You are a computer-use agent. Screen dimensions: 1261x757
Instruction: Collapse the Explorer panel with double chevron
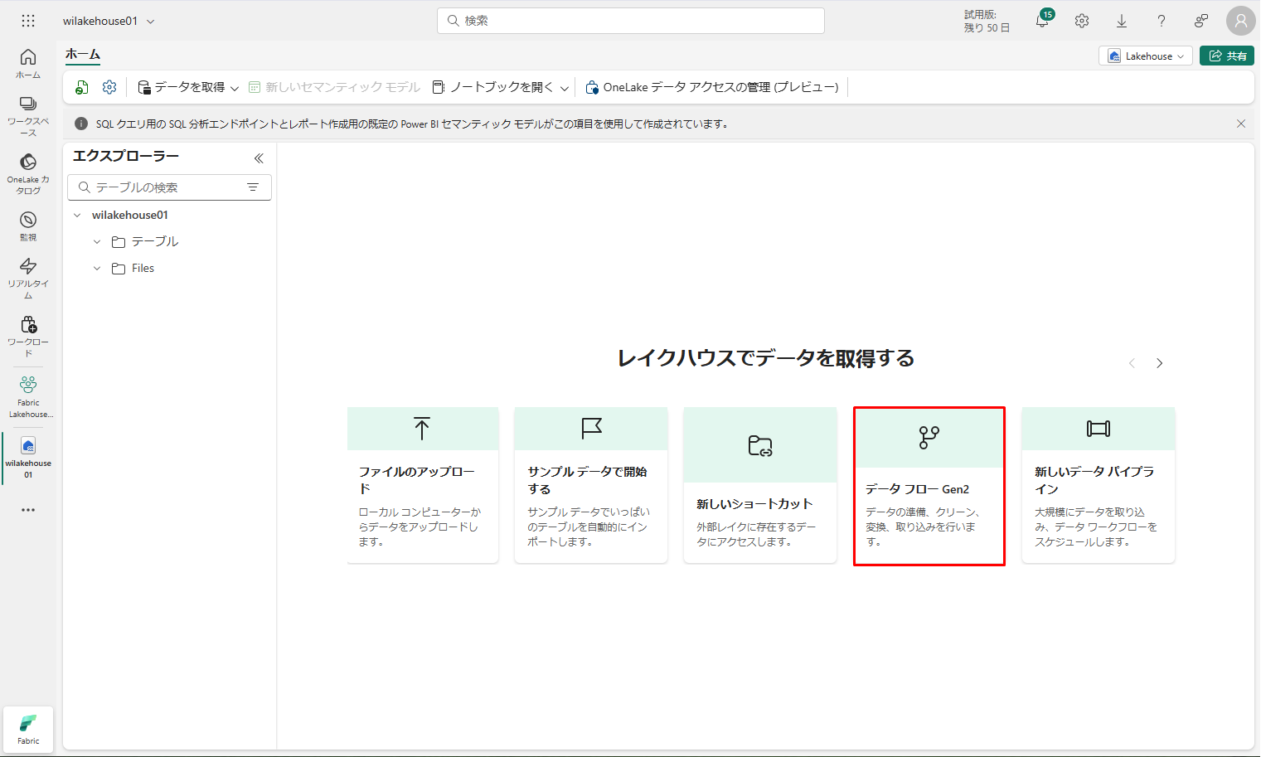click(259, 158)
